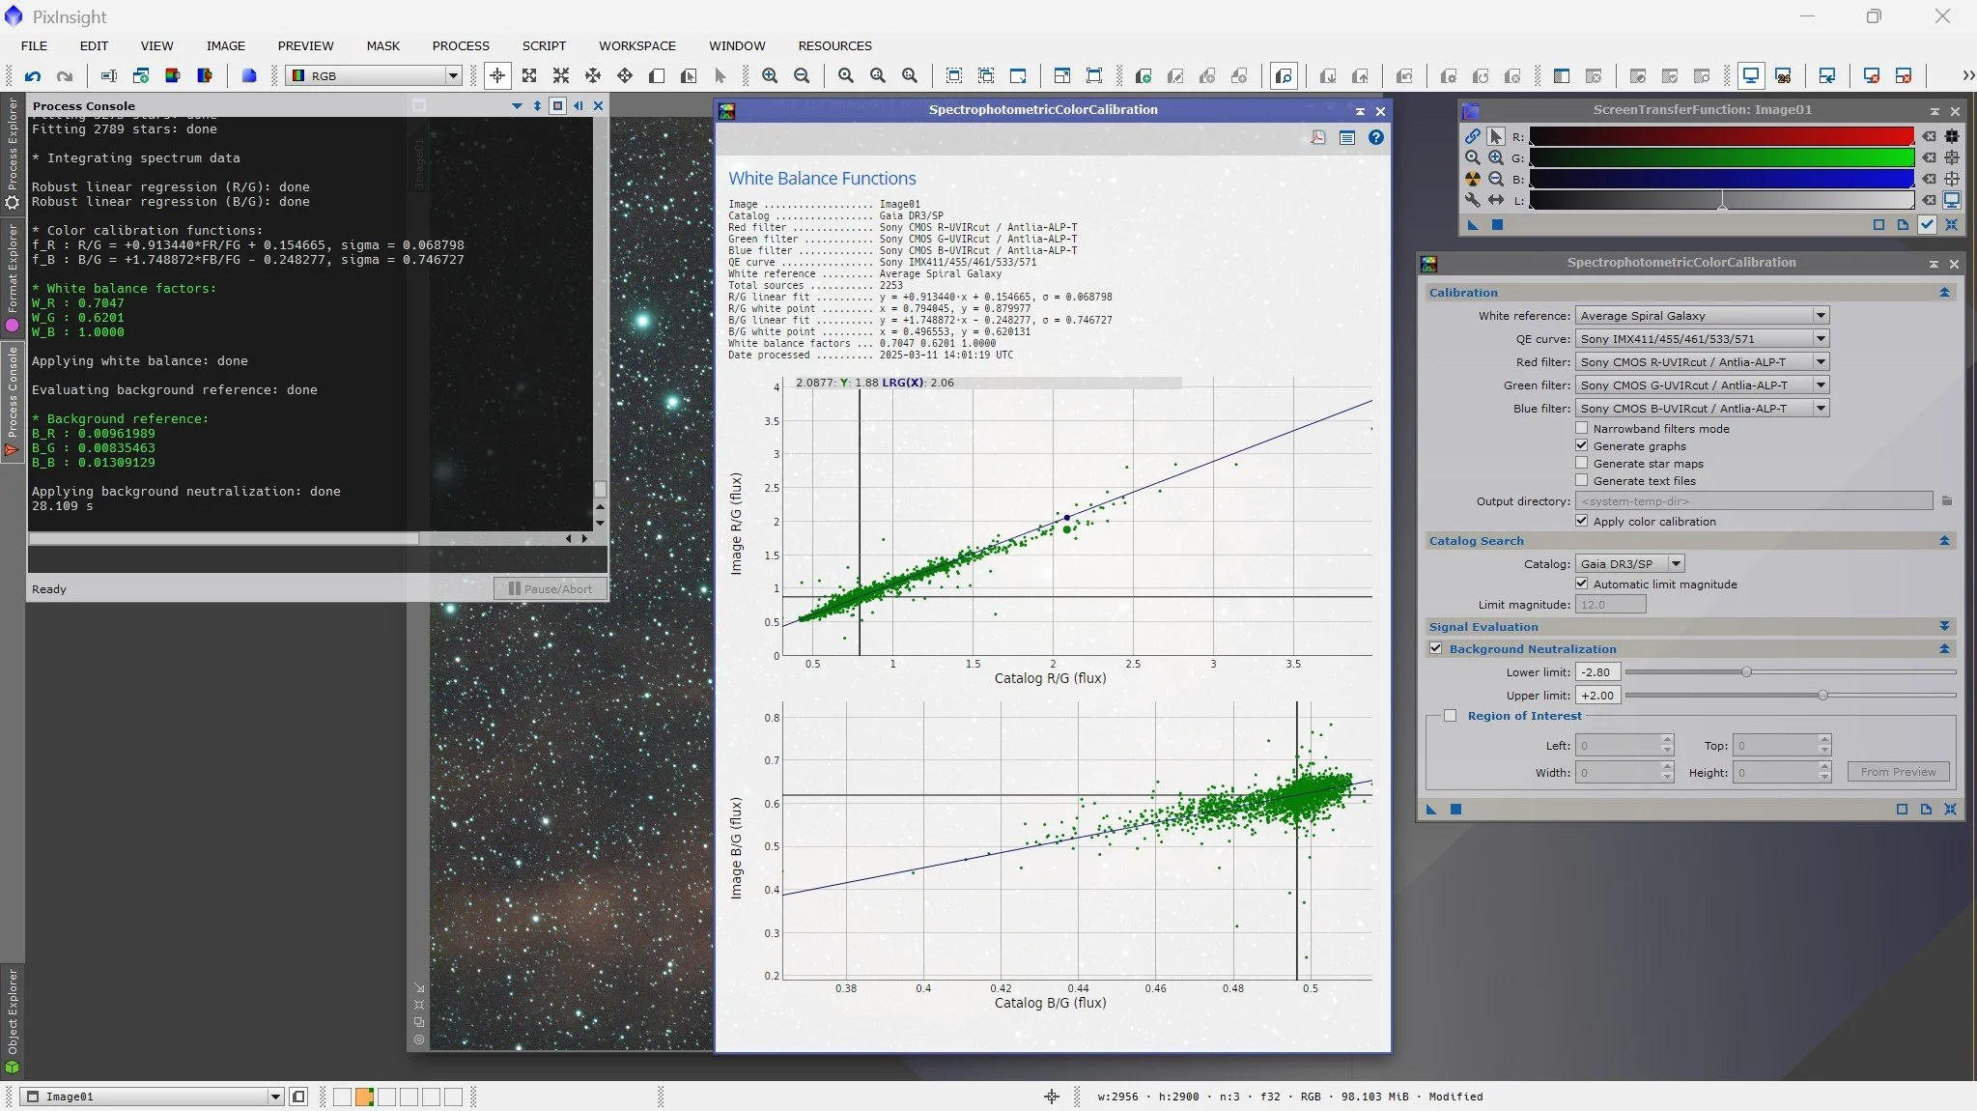Click the Pause/Abort button
This screenshot has height=1111, width=1977.
click(x=550, y=588)
